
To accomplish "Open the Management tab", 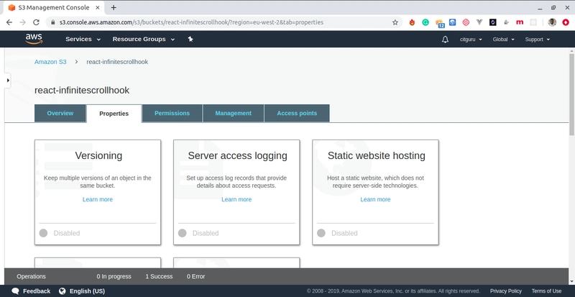I will tap(233, 113).
